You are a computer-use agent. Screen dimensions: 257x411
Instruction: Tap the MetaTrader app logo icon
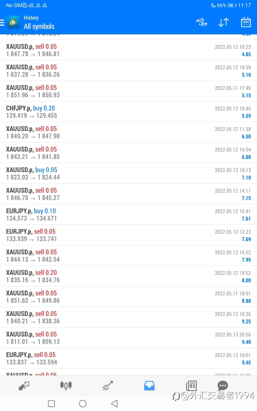pos(13,22)
